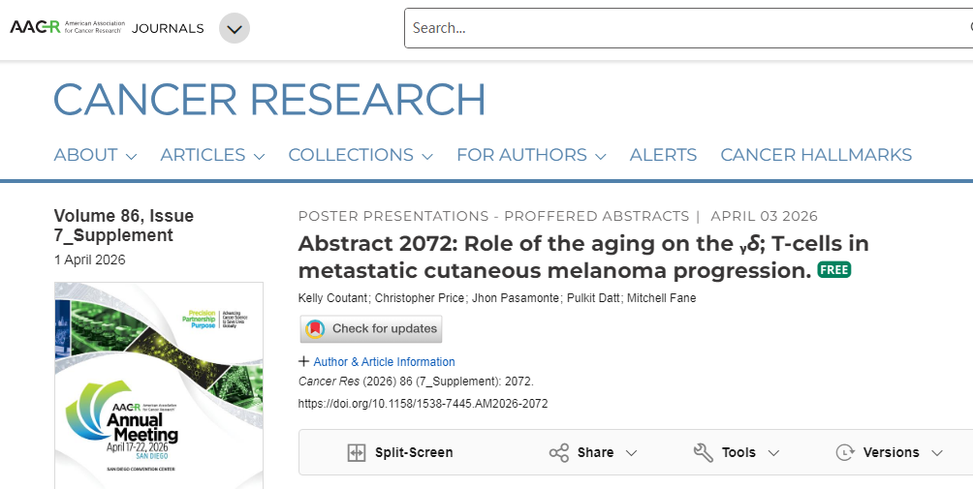Expand the About navigation menu
This screenshot has width=973, height=489.
pyautogui.click(x=95, y=155)
